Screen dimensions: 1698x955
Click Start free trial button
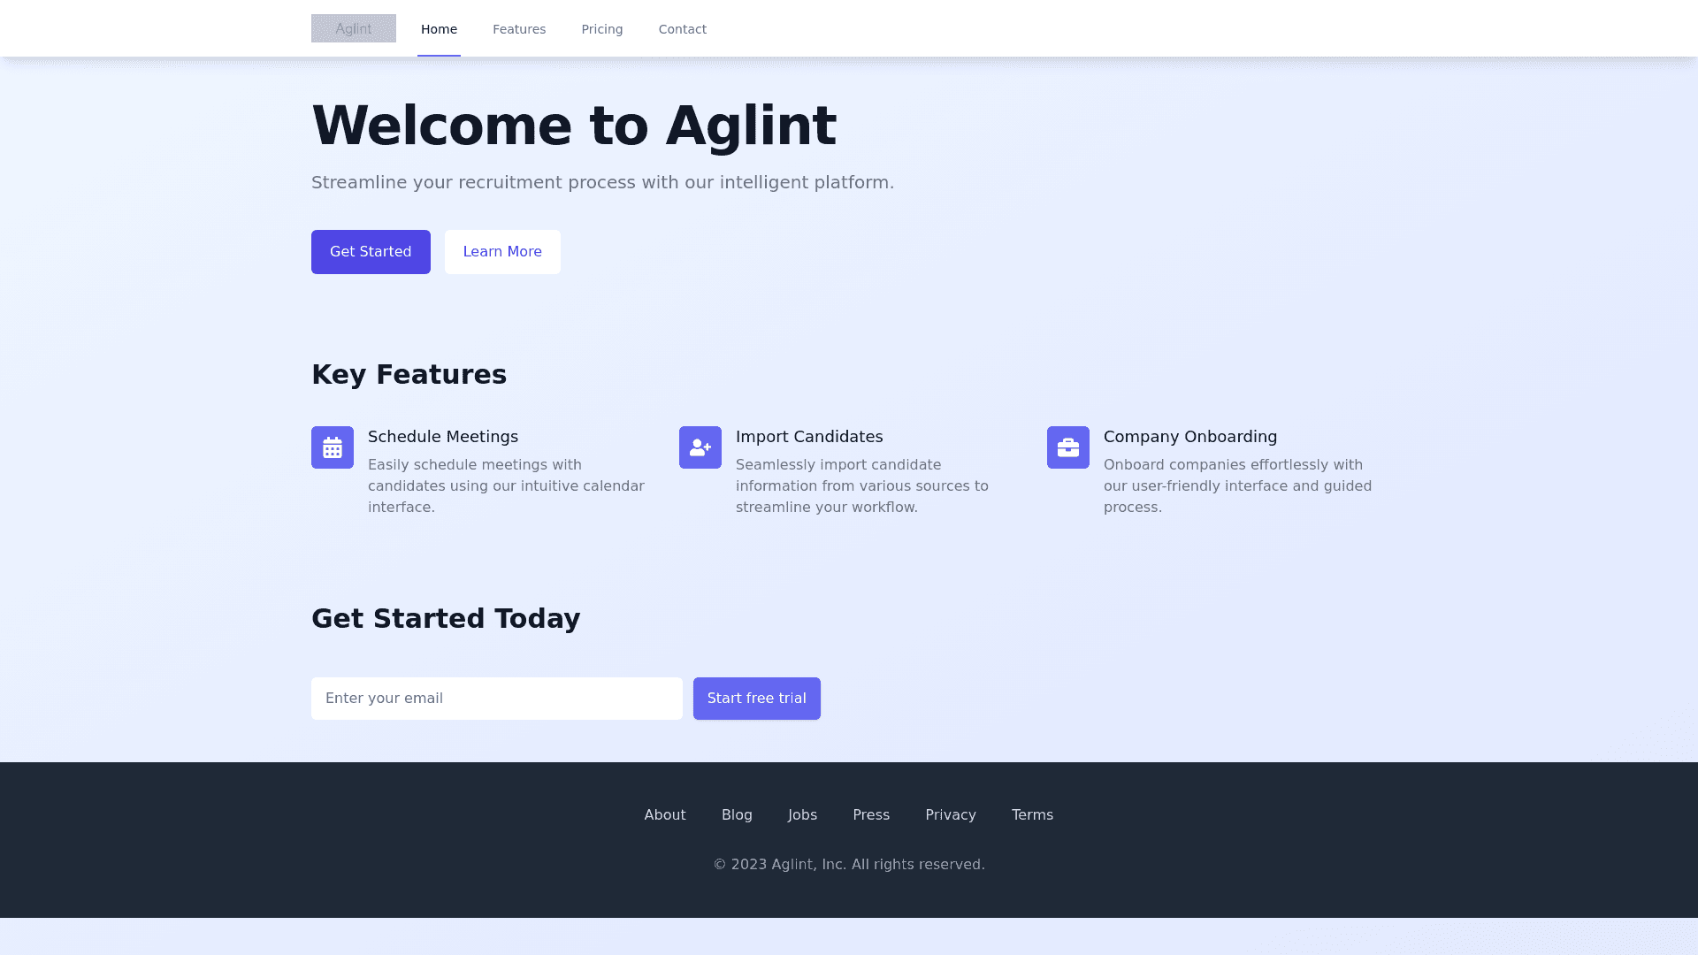click(757, 699)
